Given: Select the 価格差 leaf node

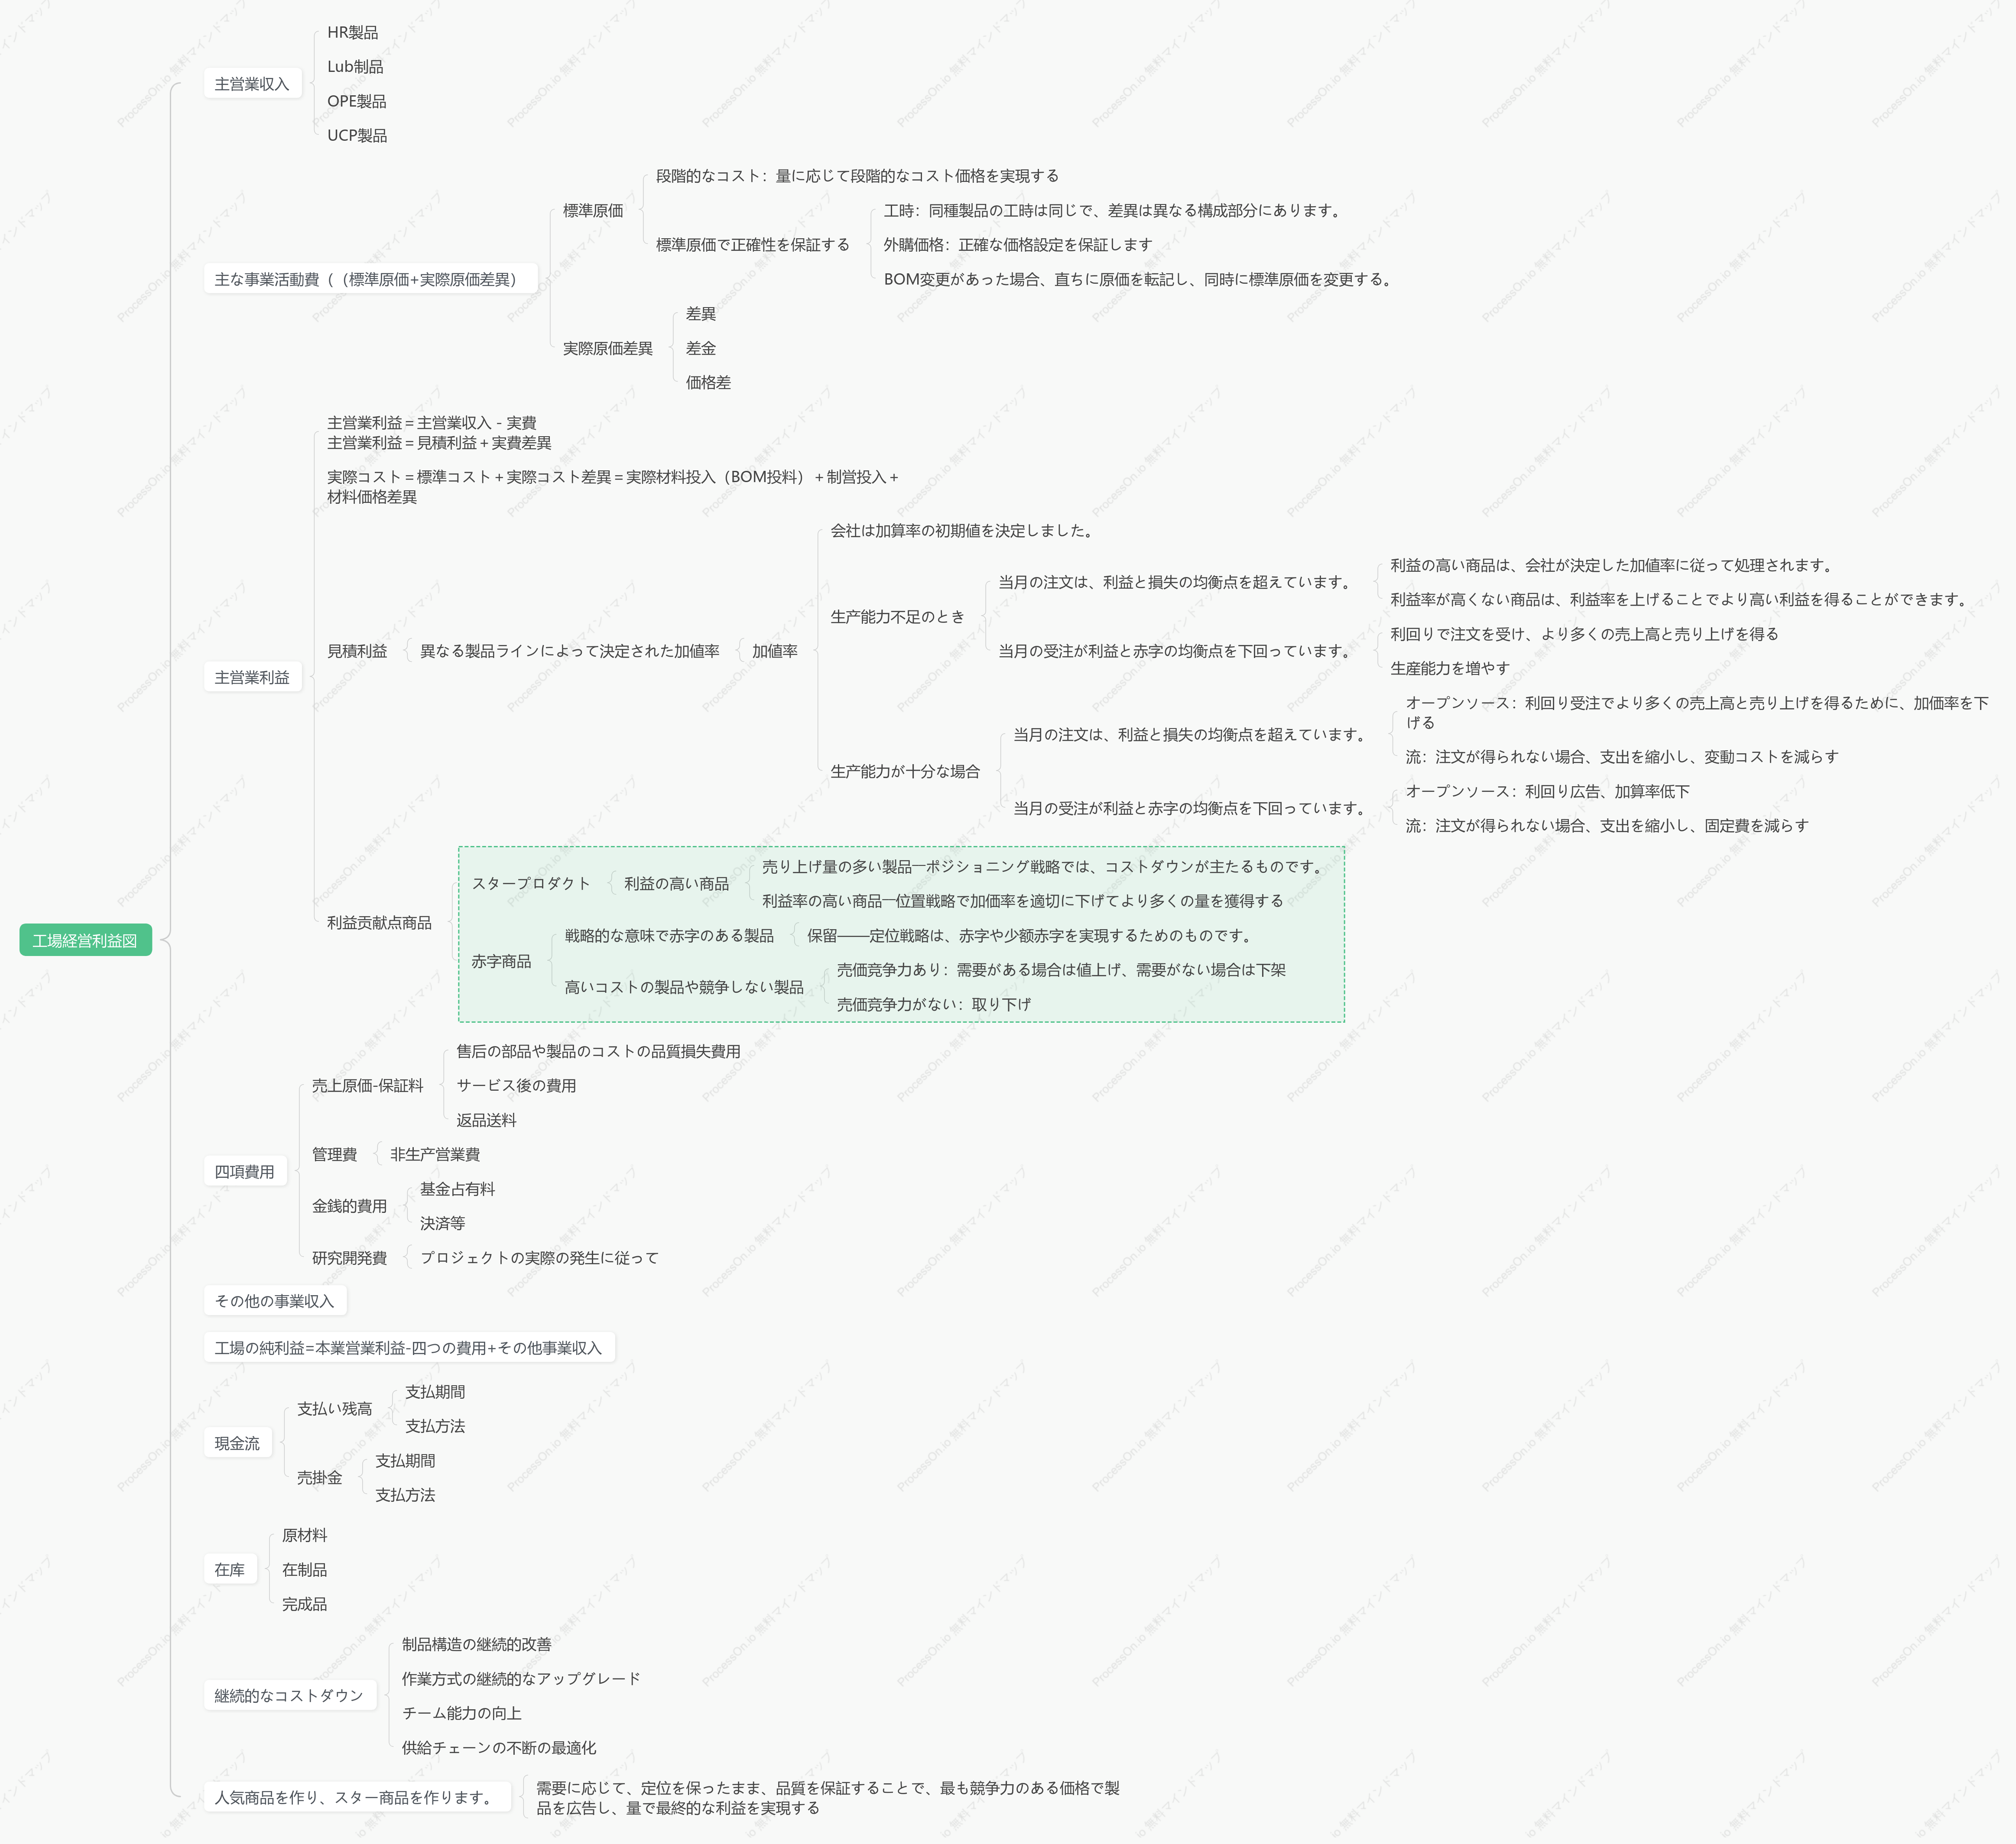Looking at the screenshot, I should pyautogui.click(x=708, y=382).
